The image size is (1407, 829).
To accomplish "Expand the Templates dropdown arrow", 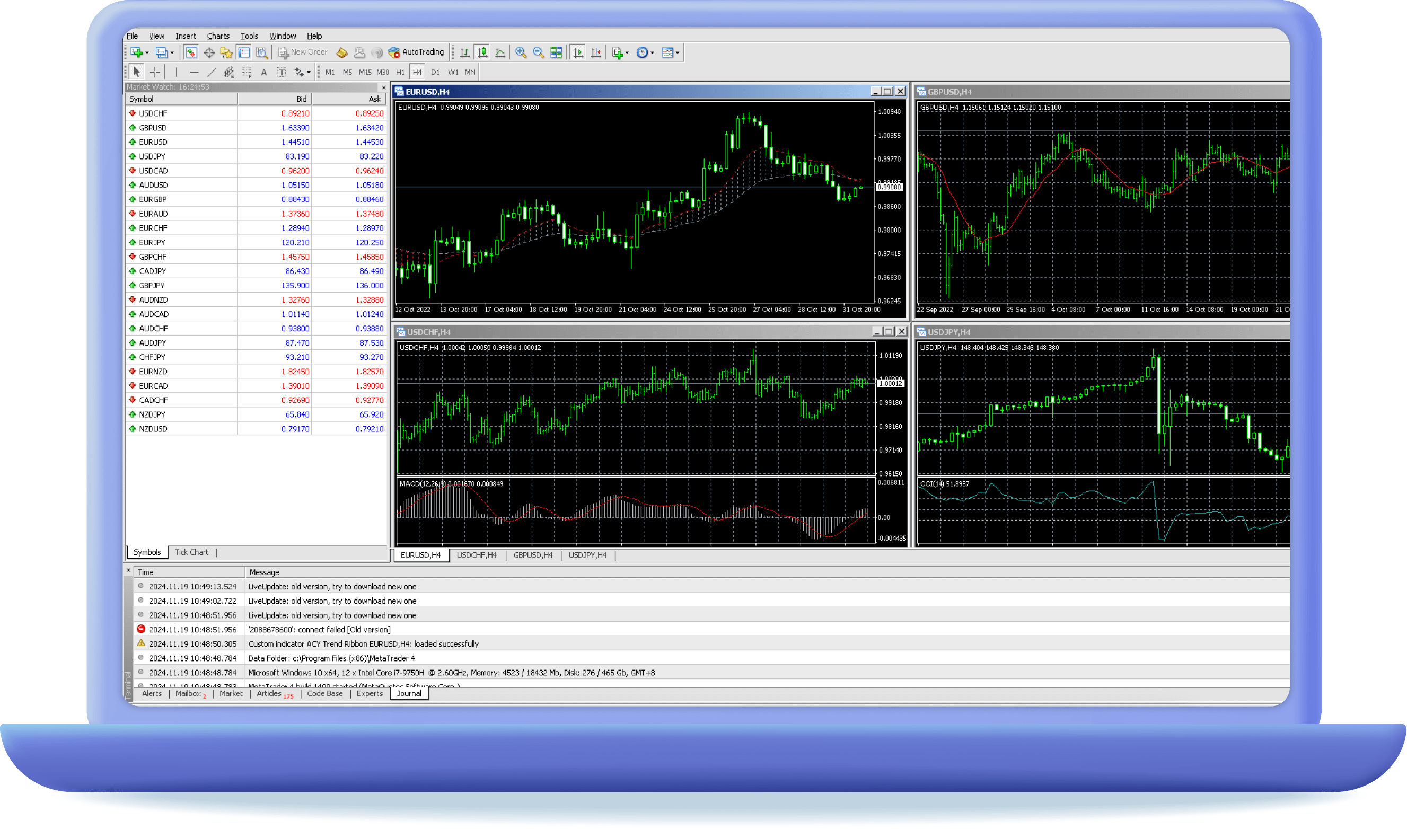I will click(x=678, y=53).
